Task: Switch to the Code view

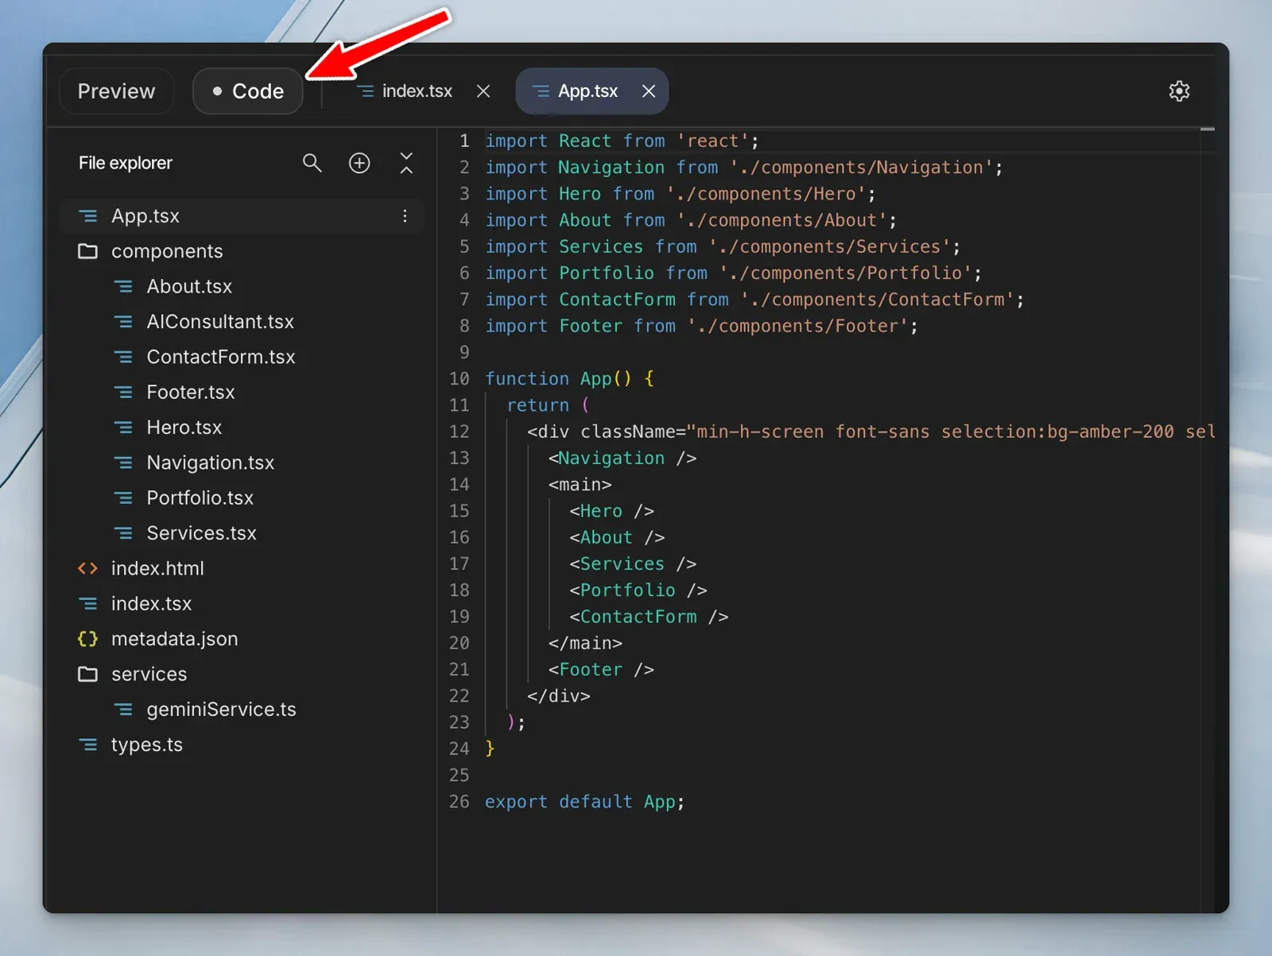Action: pyautogui.click(x=248, y=91)
